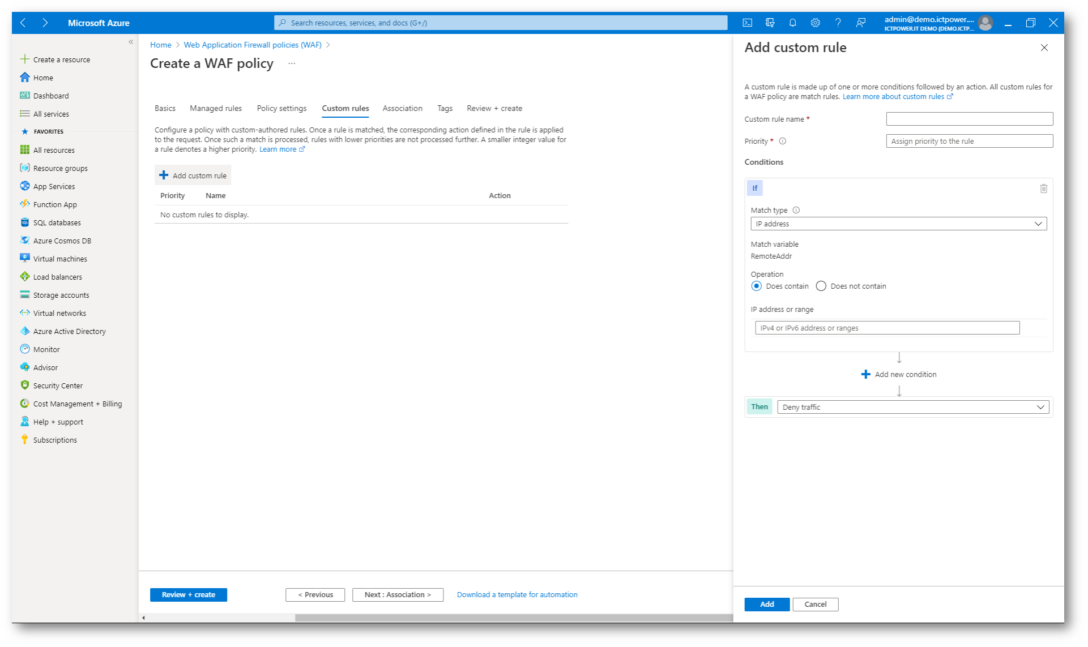Open Subscriptions in the sidebar
The height and width of the screenshot is (647, 1088).
55,440
